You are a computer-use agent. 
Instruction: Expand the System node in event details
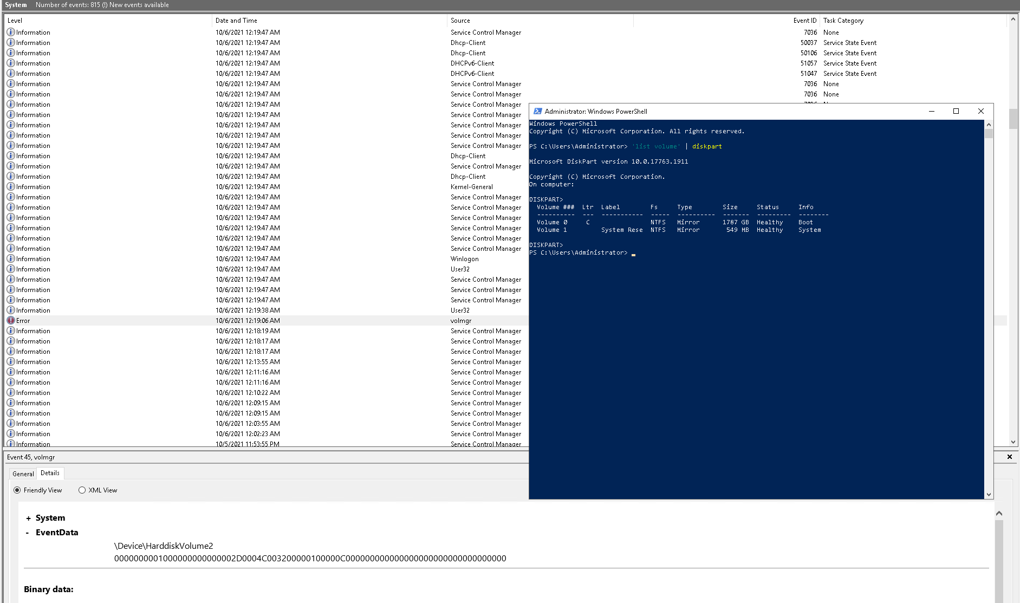[28, 518]
